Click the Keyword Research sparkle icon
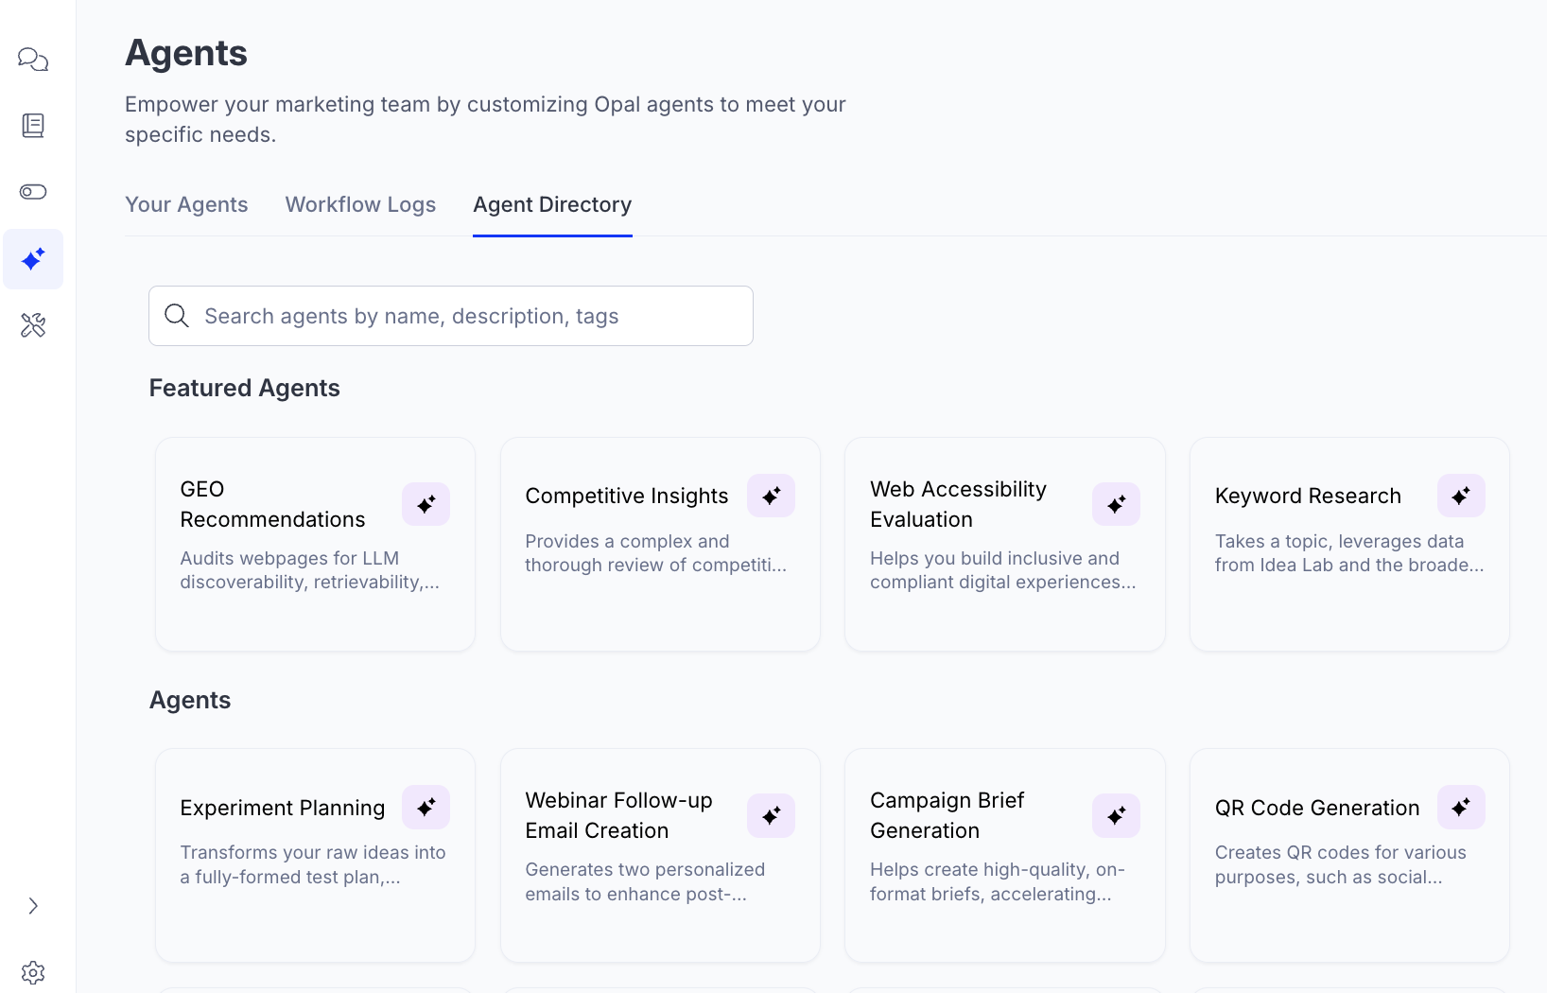This screenshot has height=993, width=1547. coord(1461,496)
